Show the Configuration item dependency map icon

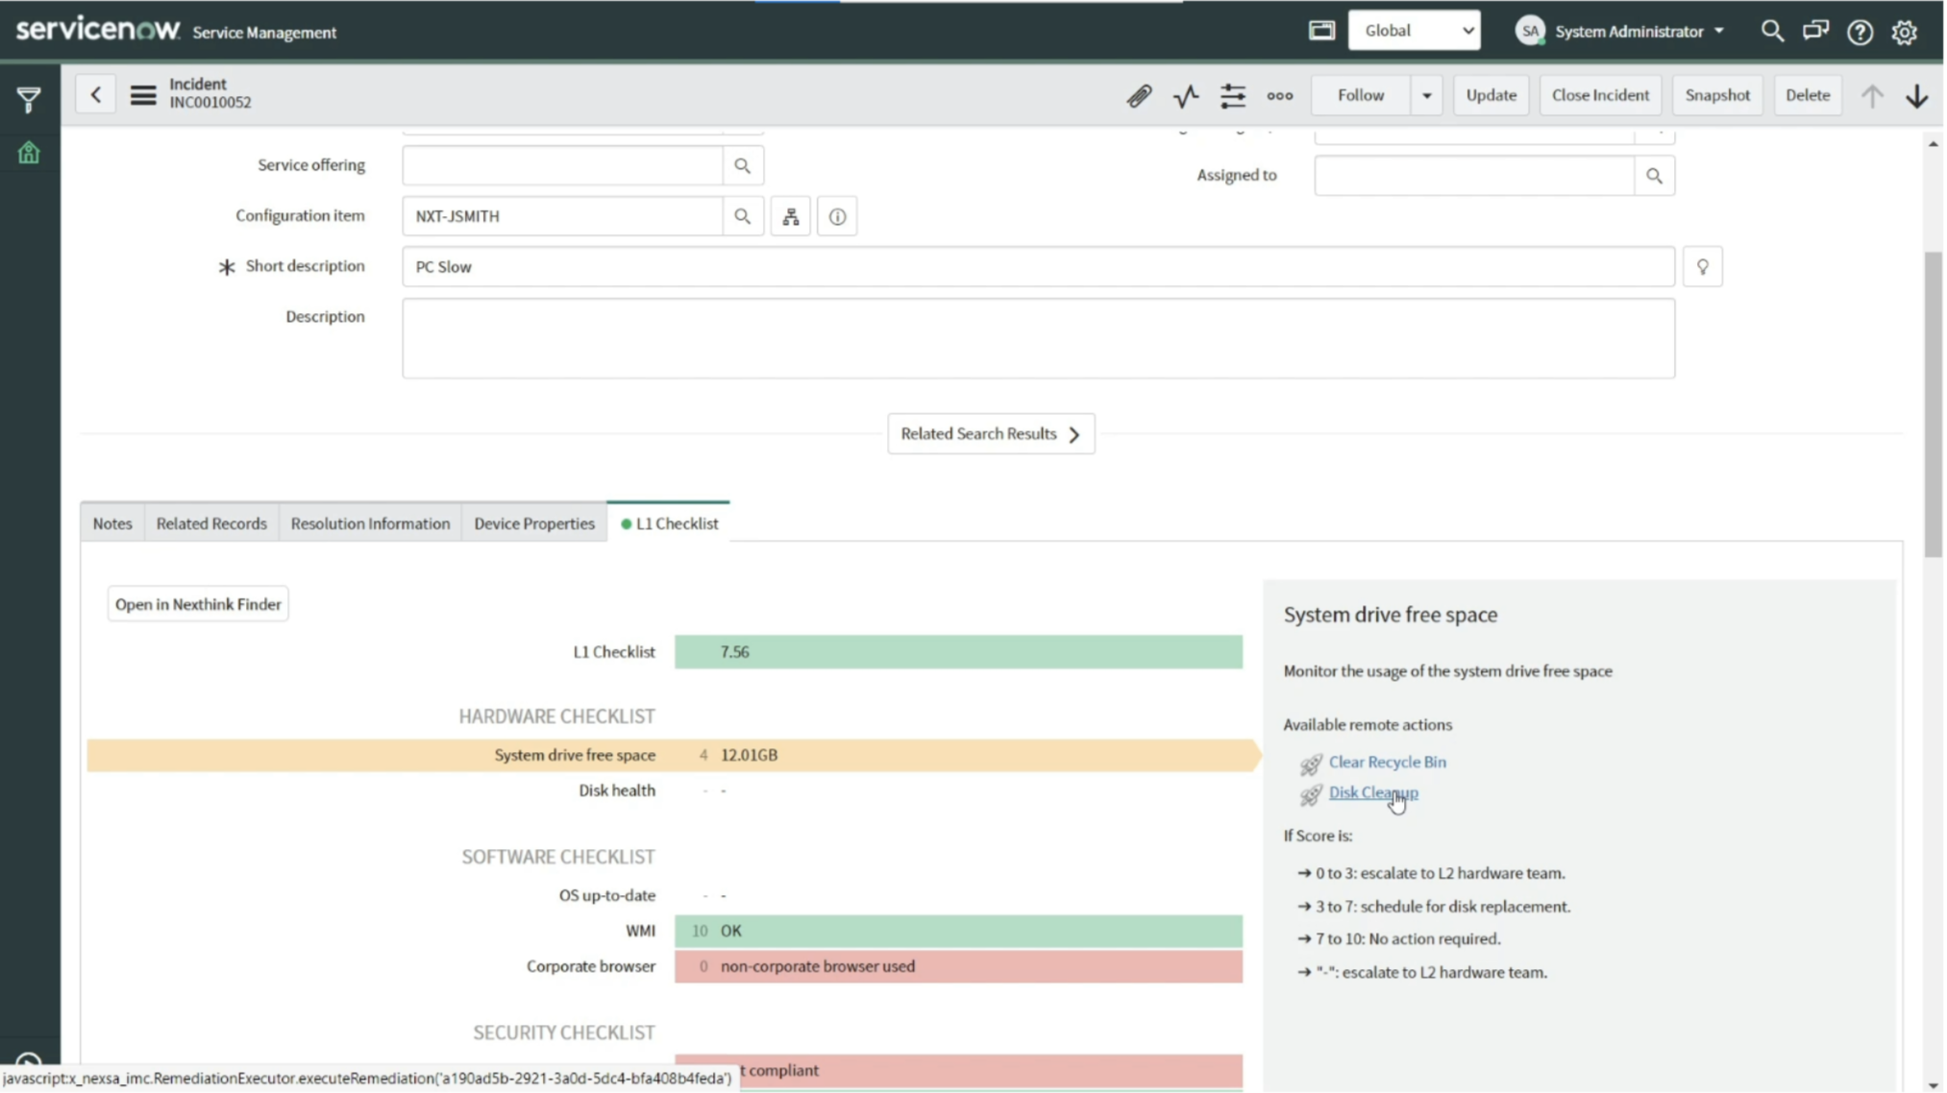point(791,217)
